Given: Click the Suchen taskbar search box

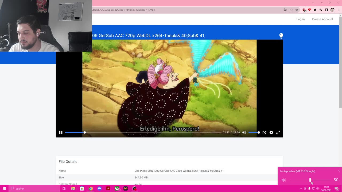Looking at the screenshot, I should (x=34, y=189).
